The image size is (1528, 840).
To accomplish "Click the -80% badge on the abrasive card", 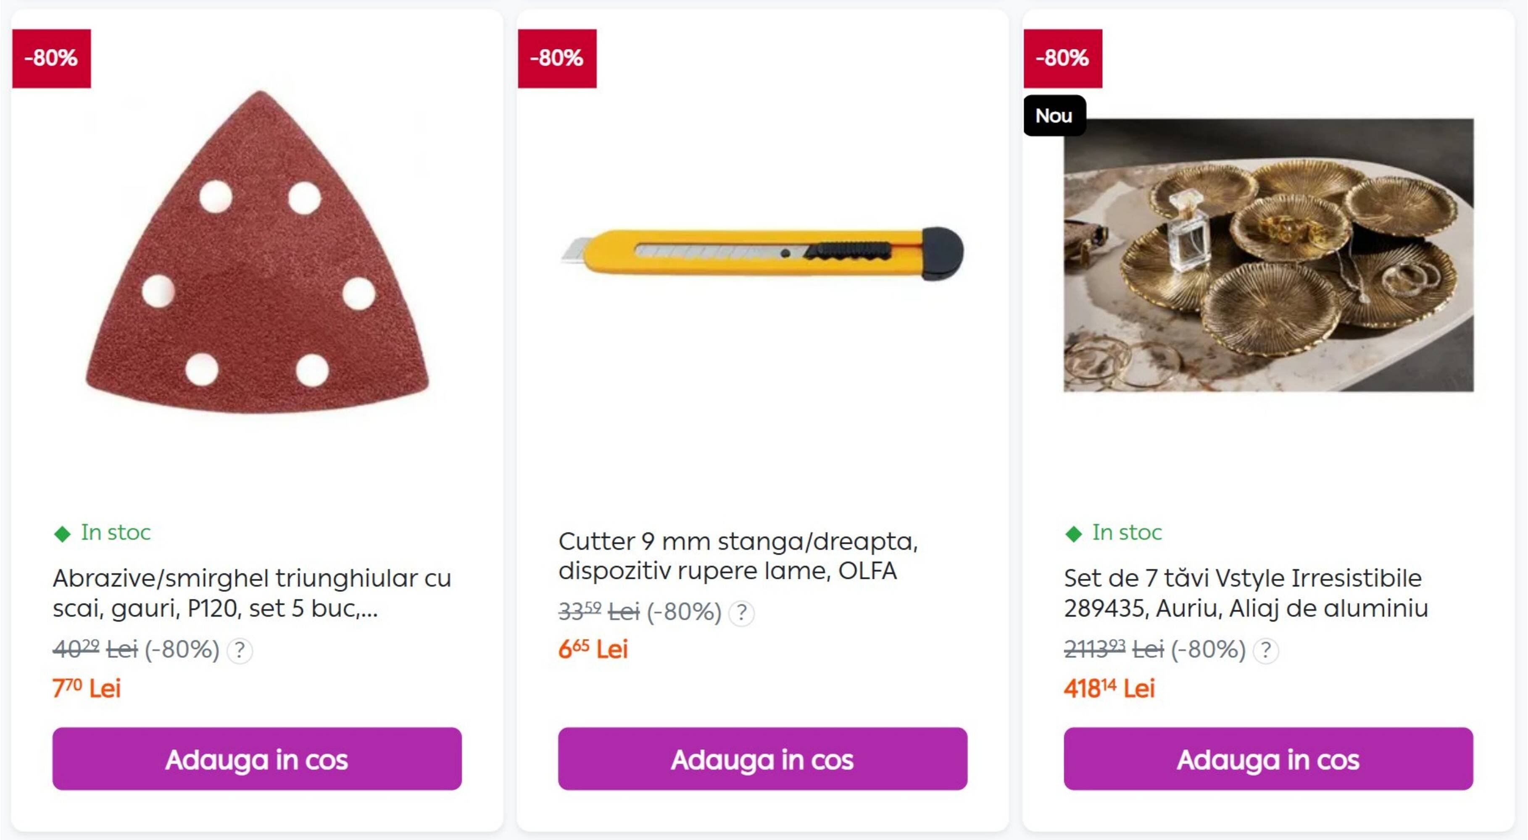I will (x=52, y=59).
